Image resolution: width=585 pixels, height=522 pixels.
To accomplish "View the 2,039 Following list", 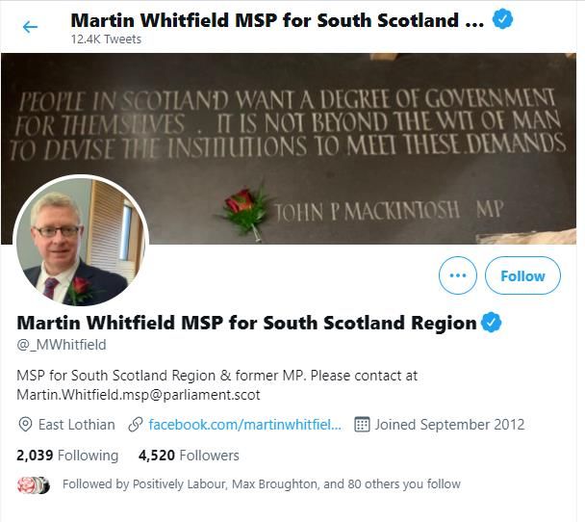I will 67,456.
